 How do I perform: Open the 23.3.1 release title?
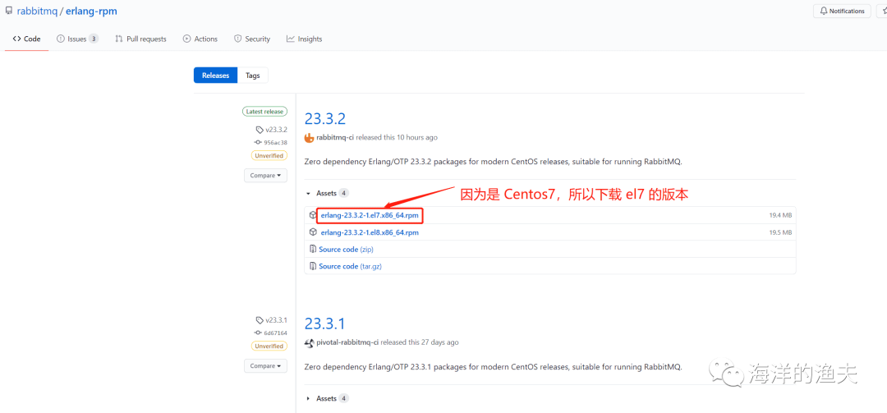click(x=324, y=324)
